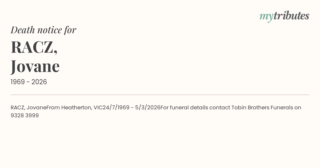The height and width of the screenshot is (168, 320).
Task: Click the "Death notice for" heading
Action: (43, 30)
